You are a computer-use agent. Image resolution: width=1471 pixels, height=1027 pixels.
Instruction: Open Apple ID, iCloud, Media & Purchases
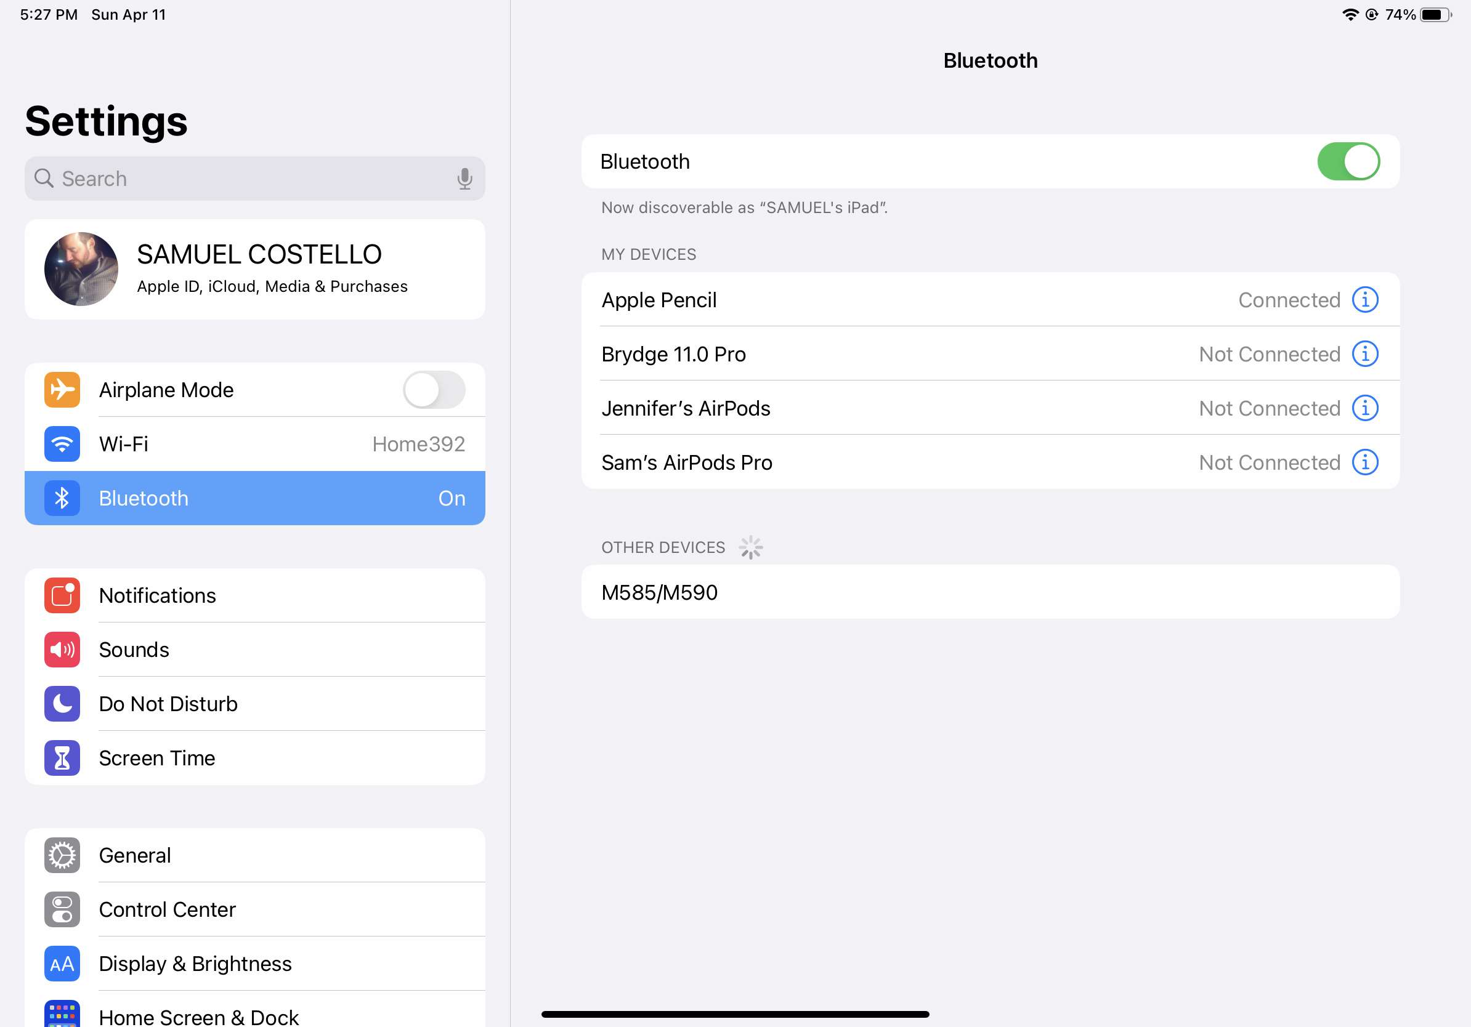[255, 270]
